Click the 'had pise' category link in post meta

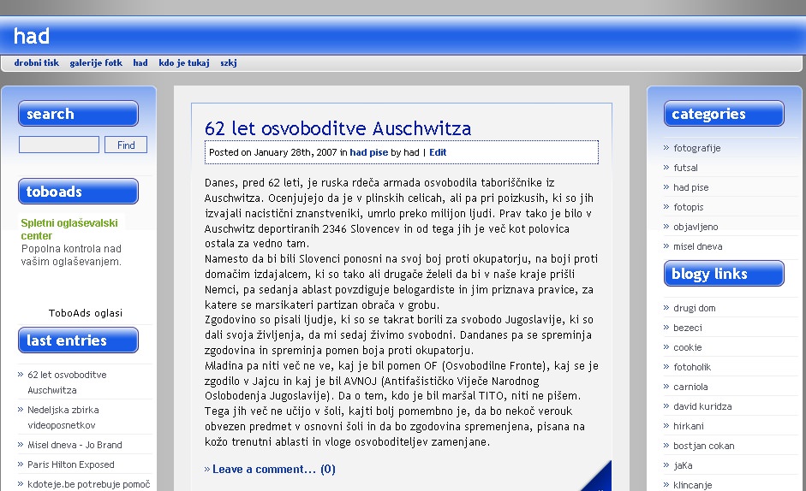pyautogui.click(x=368, y=152)
